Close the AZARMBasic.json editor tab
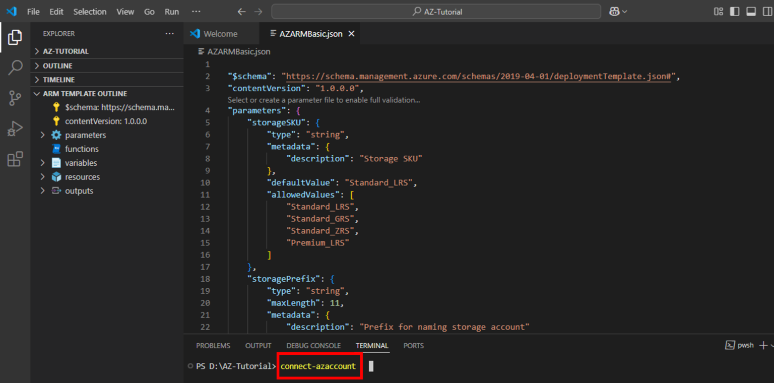This screenshot has width=774, height=383. [x=351, y=34]
